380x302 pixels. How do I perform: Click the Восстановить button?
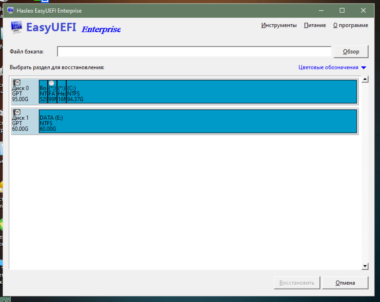[x=297, y=283]
